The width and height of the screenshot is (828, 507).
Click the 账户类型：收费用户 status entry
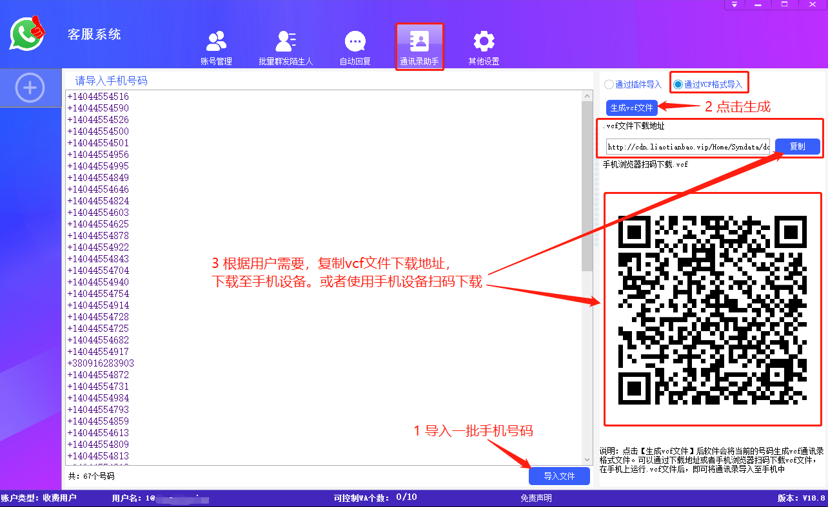coord(39,498)
